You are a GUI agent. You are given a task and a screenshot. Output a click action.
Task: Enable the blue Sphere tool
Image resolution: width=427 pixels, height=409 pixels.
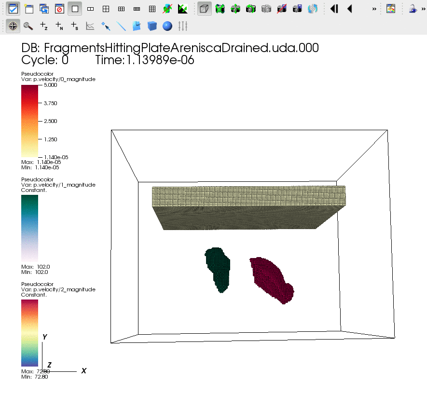click(167, 26)
